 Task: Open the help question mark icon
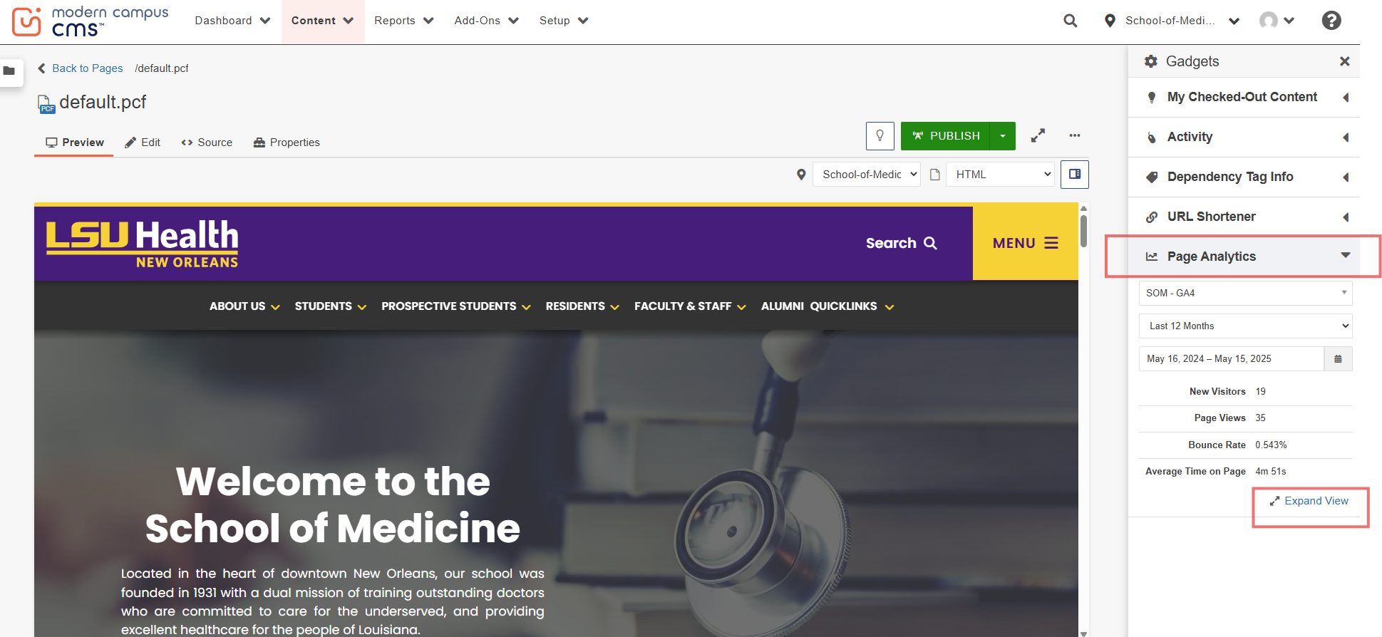tap(1331, 21)
